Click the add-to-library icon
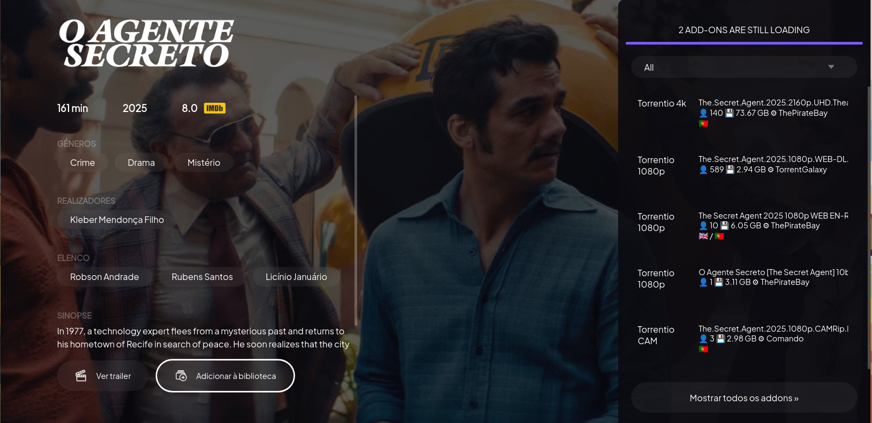 pyautogui.click(x=182, y=376)
